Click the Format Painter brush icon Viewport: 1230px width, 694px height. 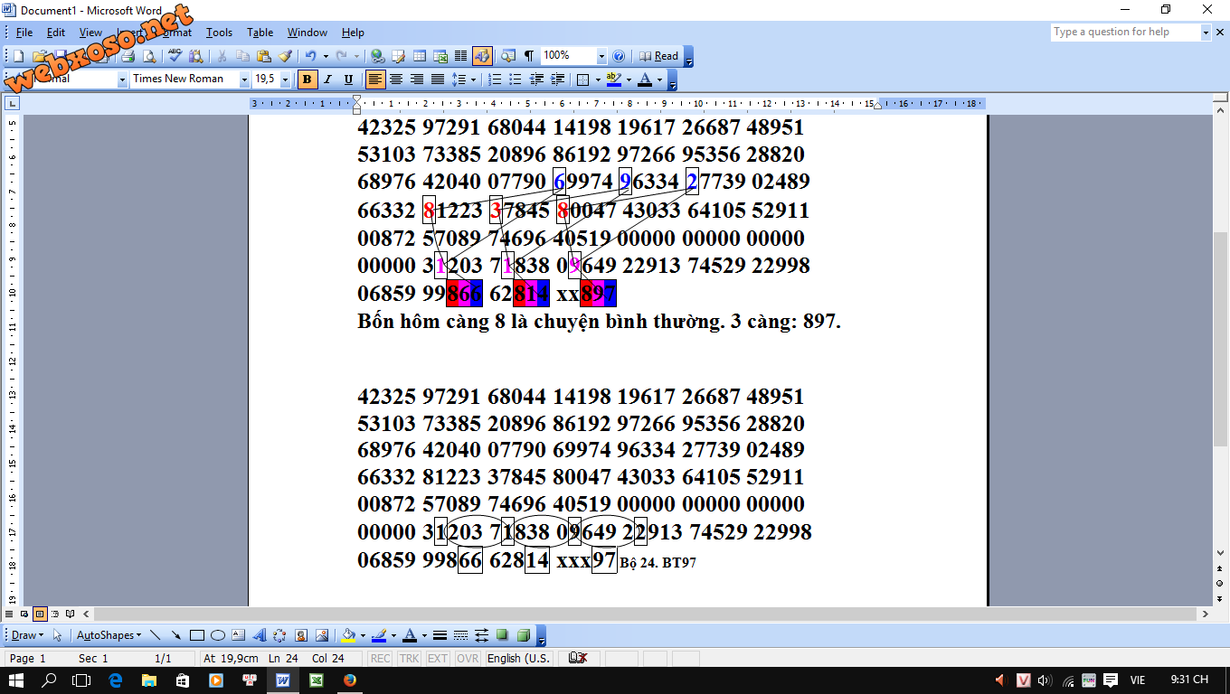[x=286, y=56]
